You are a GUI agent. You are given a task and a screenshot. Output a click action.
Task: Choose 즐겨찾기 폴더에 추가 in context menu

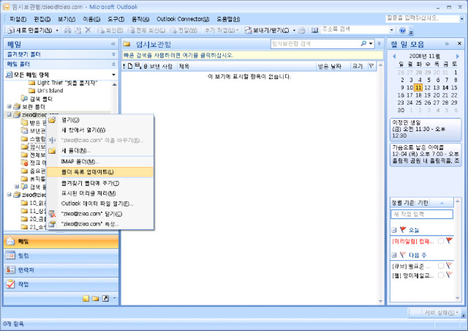[100, 183]
